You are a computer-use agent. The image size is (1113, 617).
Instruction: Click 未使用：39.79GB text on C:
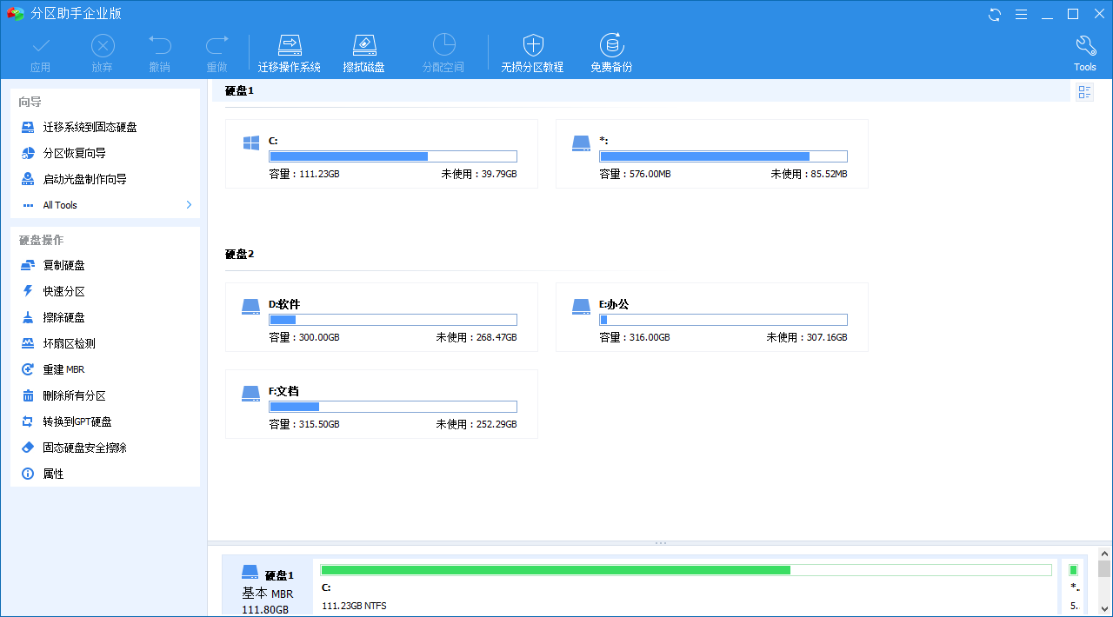pyautogui.click(x=478, y=174)
